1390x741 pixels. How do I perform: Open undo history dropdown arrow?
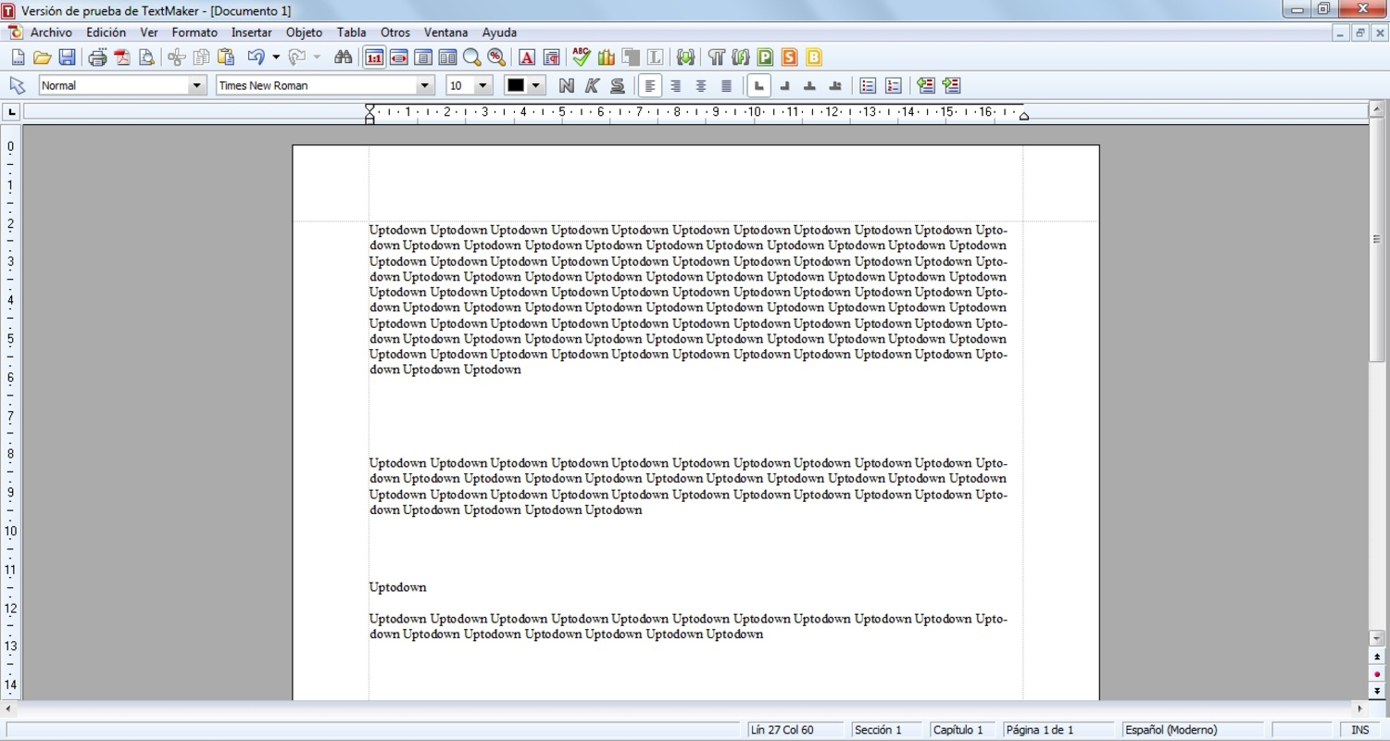tap(276, 57)
